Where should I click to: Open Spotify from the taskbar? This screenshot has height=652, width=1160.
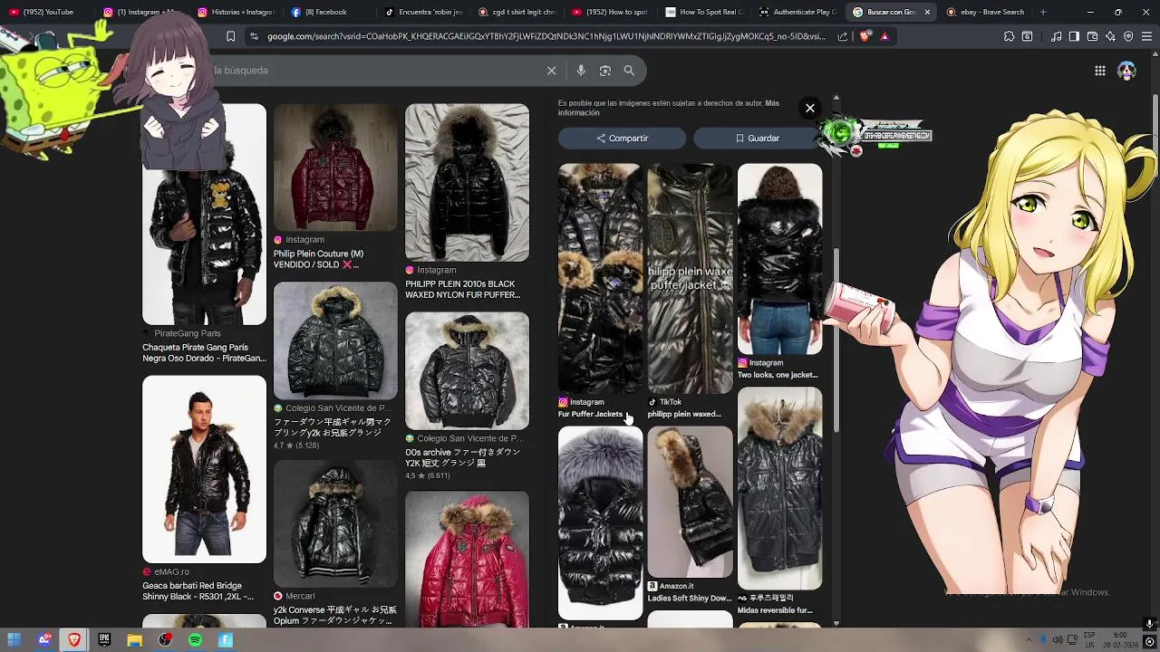(195, 640)
